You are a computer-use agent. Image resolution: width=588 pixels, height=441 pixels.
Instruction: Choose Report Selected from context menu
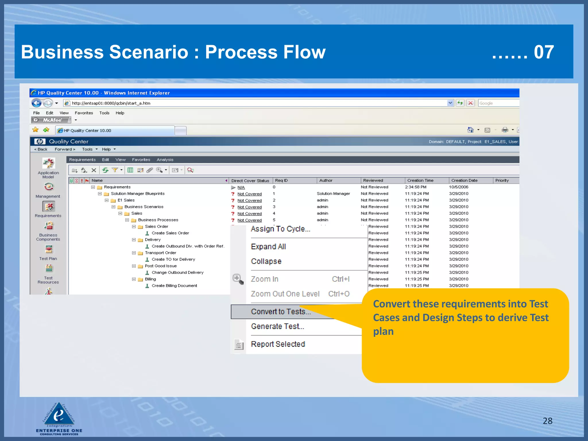tap(278, 344)
